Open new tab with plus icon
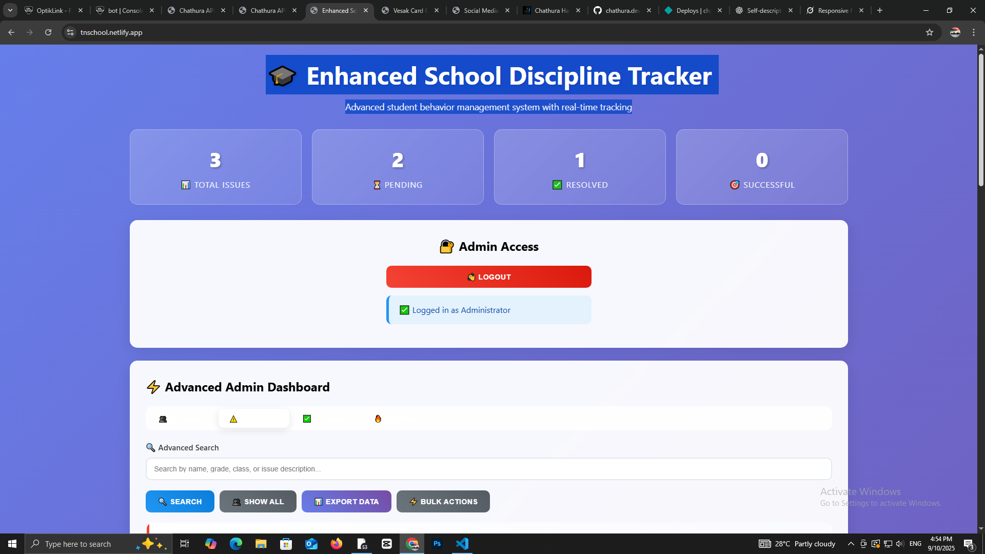 tap(880, 10)
